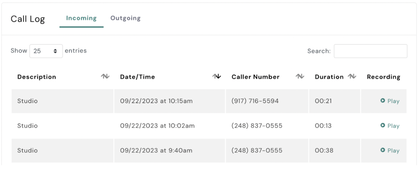Sort by Caller Number column arrows
Screen dimensions: 419x169
coord(300,77)
